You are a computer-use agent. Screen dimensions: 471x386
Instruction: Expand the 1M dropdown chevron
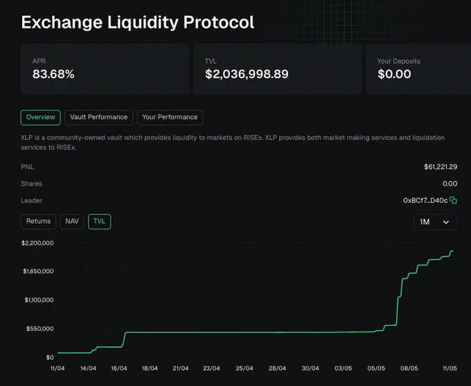tap(446, 222)
